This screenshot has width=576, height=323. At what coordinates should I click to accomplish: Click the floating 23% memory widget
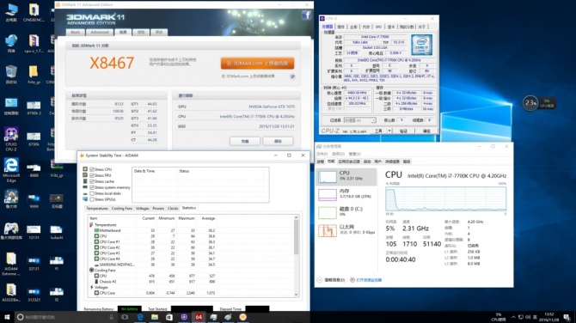point(530,103)
